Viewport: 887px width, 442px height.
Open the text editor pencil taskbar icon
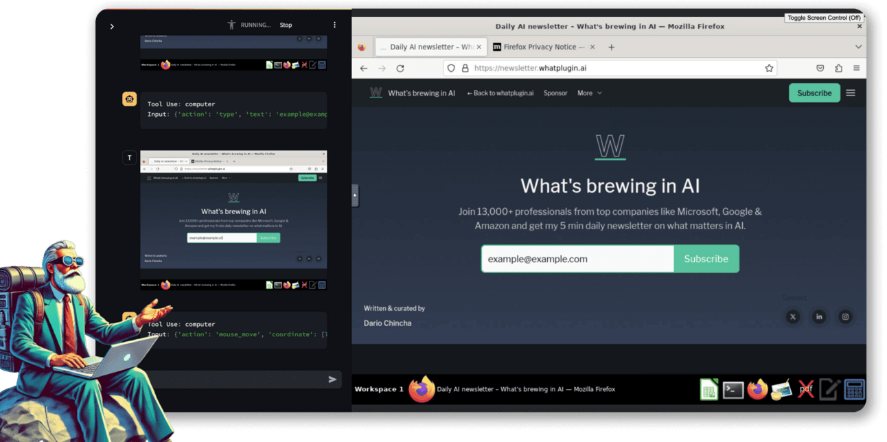point(829,389)
